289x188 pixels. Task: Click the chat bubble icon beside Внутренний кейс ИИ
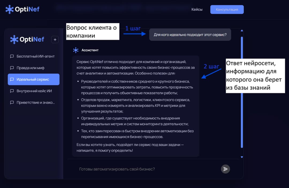pyautogui.click(x=12, y=91)
